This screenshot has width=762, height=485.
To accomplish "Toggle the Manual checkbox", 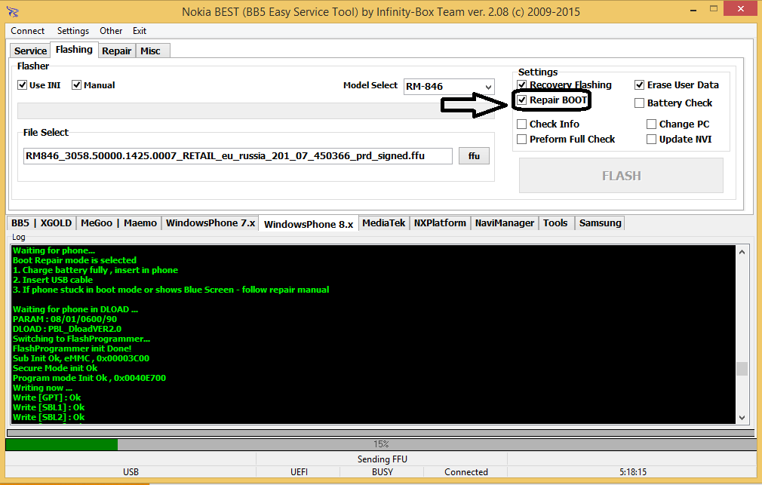I will [76, 85].
